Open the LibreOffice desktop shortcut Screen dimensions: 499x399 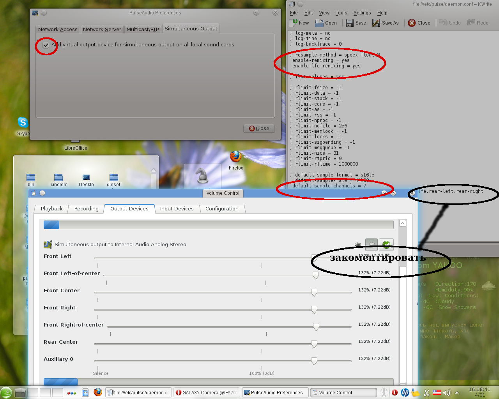tap(76, 145)
